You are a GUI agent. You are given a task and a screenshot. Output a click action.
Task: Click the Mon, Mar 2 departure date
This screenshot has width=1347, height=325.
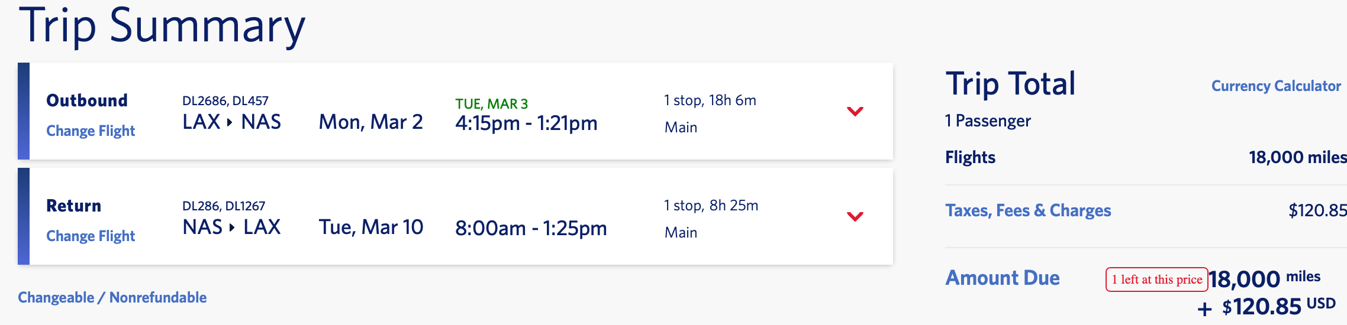point(370,122)
